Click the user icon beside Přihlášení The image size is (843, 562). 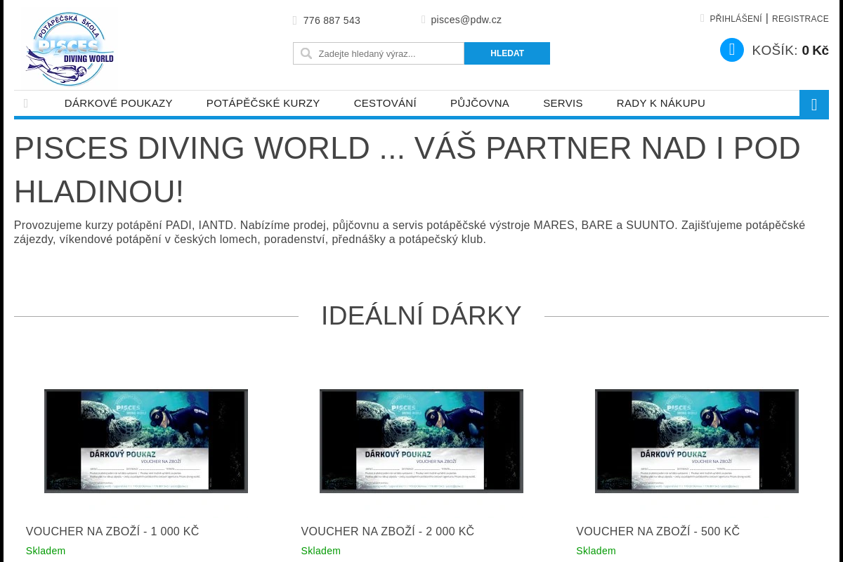(702, 18)
